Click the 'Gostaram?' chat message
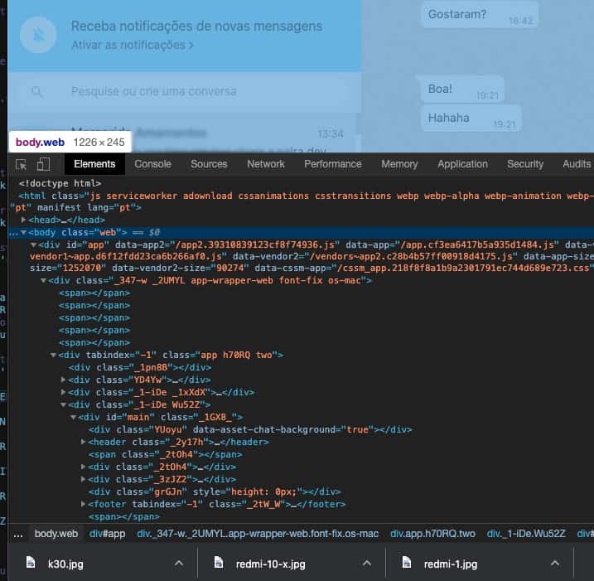The image size is (594, 581). pyautogui.click(x=480, y=15)
